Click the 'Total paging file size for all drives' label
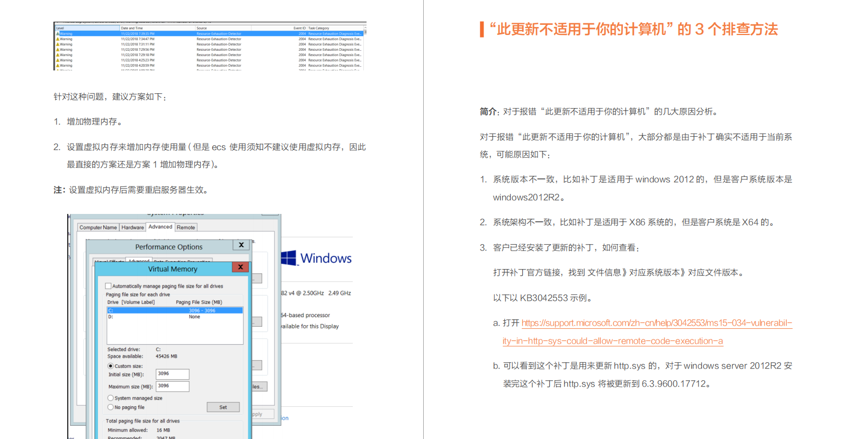 pos(142,421)
